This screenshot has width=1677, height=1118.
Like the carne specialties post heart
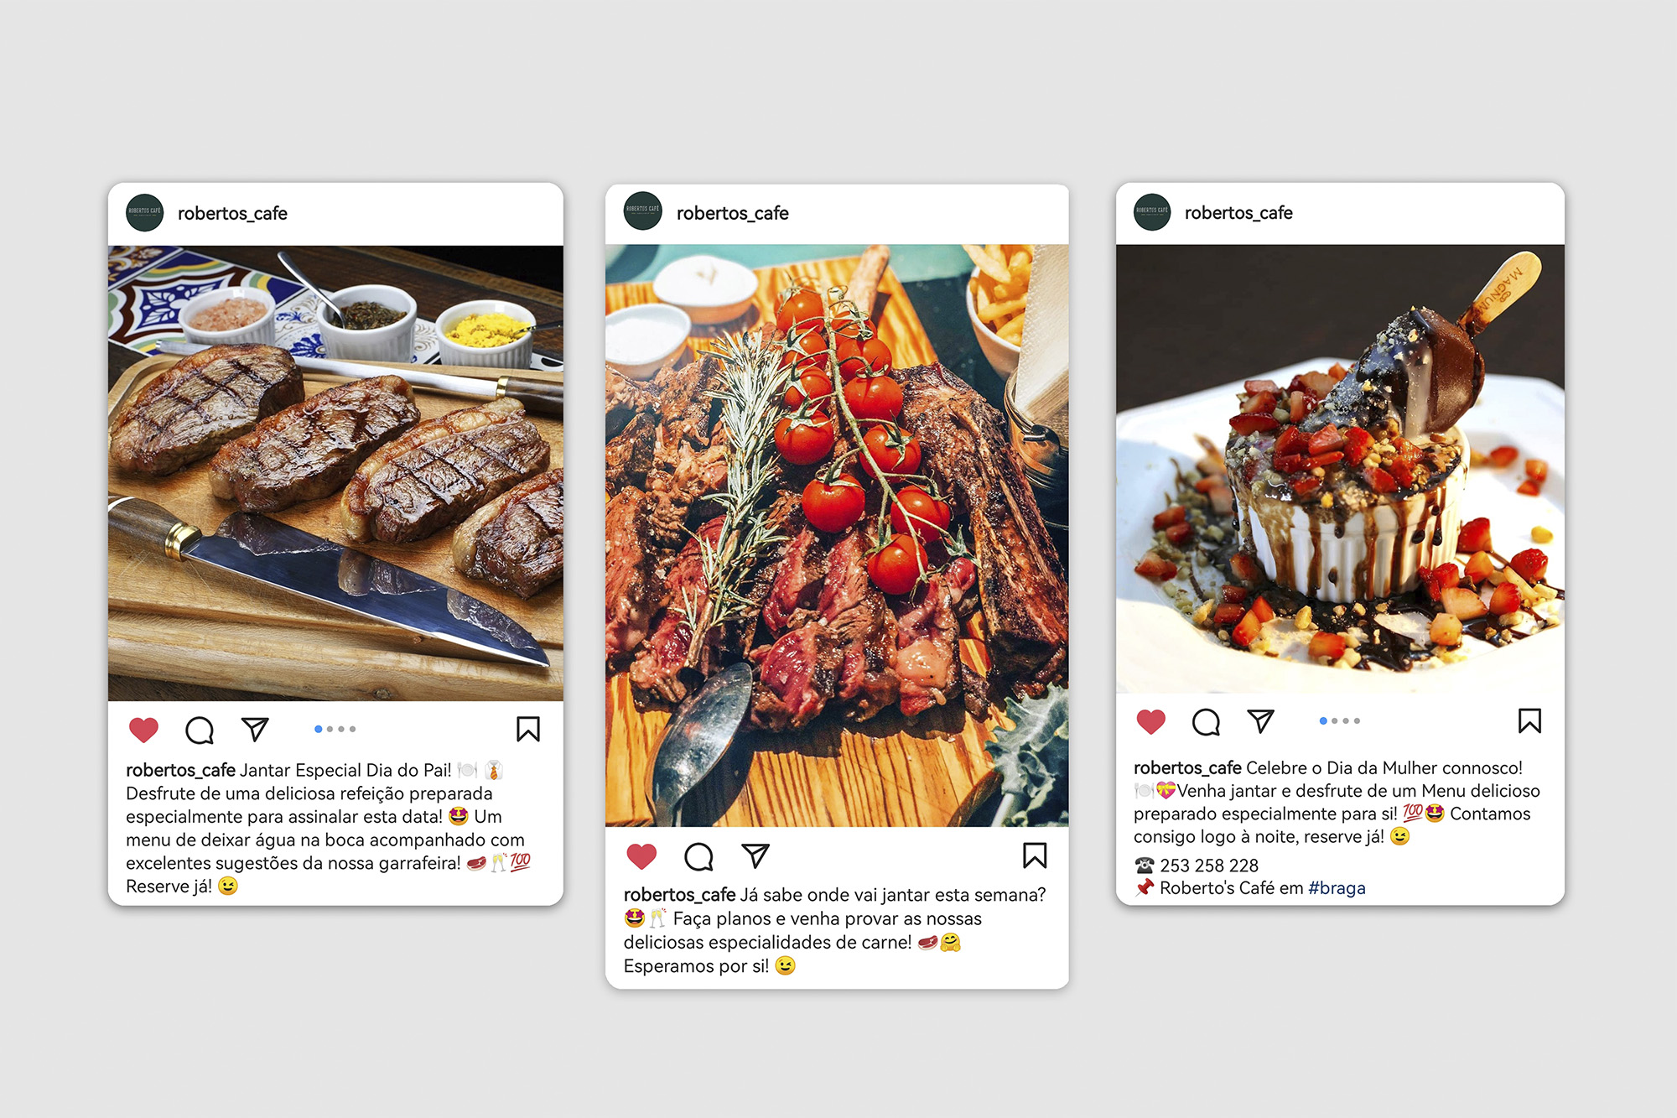click(x=641, y=856)
